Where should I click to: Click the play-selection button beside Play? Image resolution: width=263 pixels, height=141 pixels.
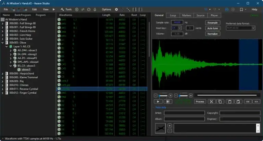[168, 101]
